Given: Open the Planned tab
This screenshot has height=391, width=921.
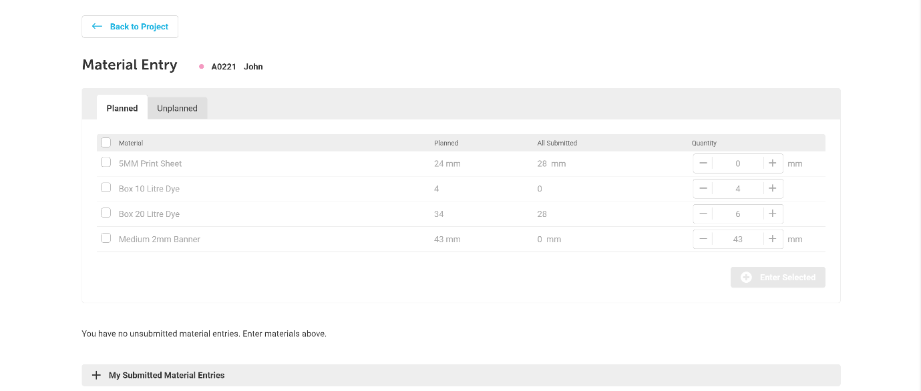Looking at the screenshot, I should 122,108.
